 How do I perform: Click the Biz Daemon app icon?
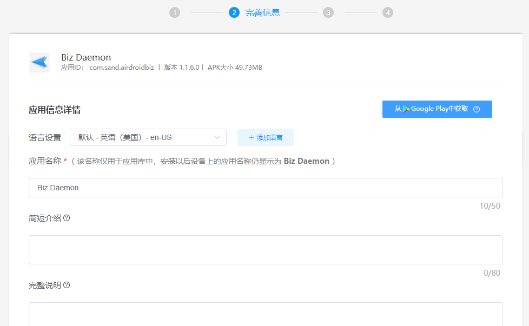(39, 62)
